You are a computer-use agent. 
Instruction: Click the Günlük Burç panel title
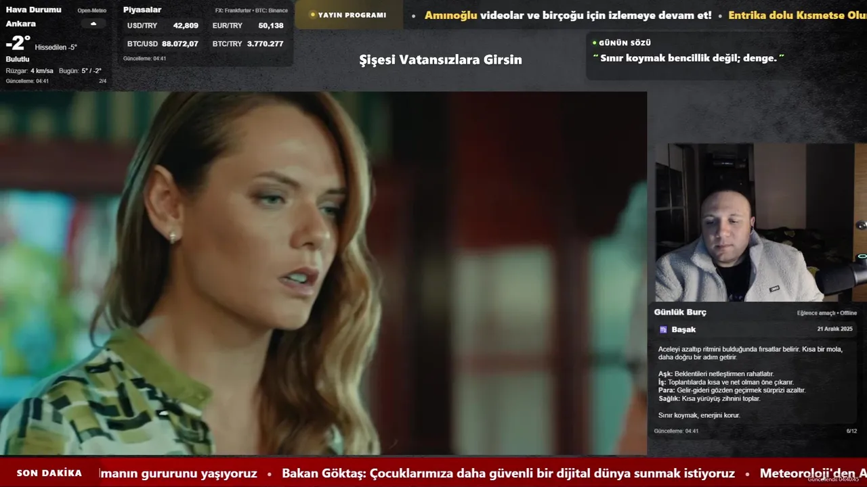[x=680, y=312]
